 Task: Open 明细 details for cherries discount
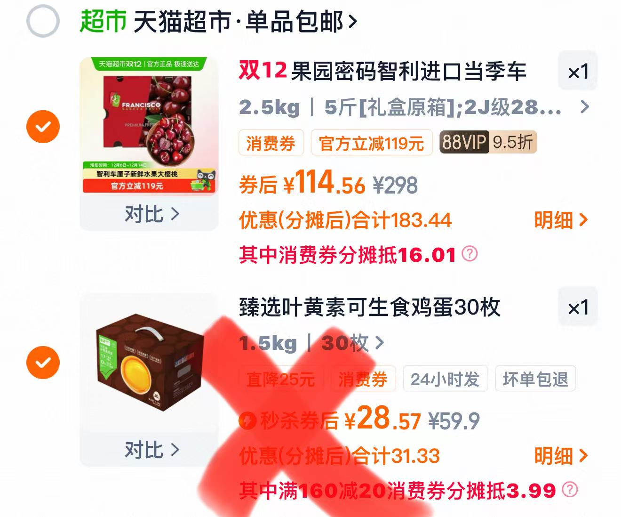pyautogui.click(x=561, y=220)
